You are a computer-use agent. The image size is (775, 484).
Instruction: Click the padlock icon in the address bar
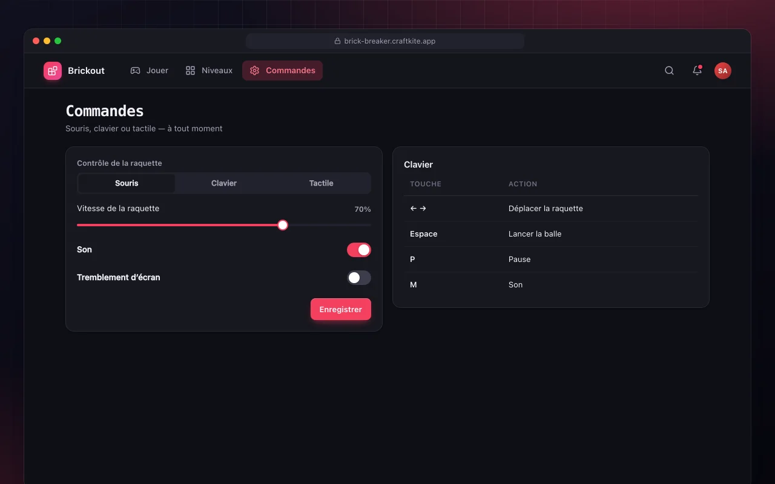point(337,41)
